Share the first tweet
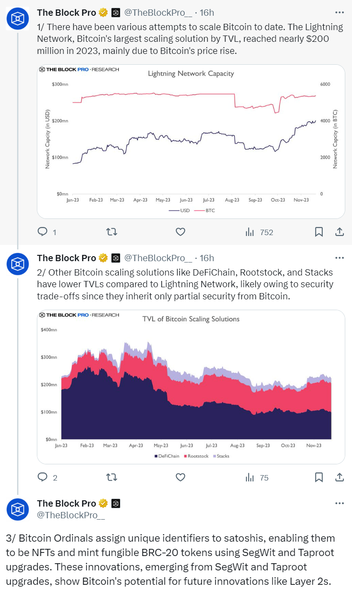The width and height of the screenshot is (352, 592). [339, 232]
